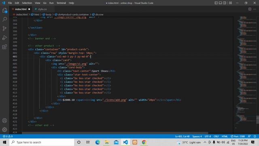Click the weather 31°C Light rain widget
Image resolution: width=259 pixels, height=146 pixels.
pyautogui.click(x=189, y=142)
